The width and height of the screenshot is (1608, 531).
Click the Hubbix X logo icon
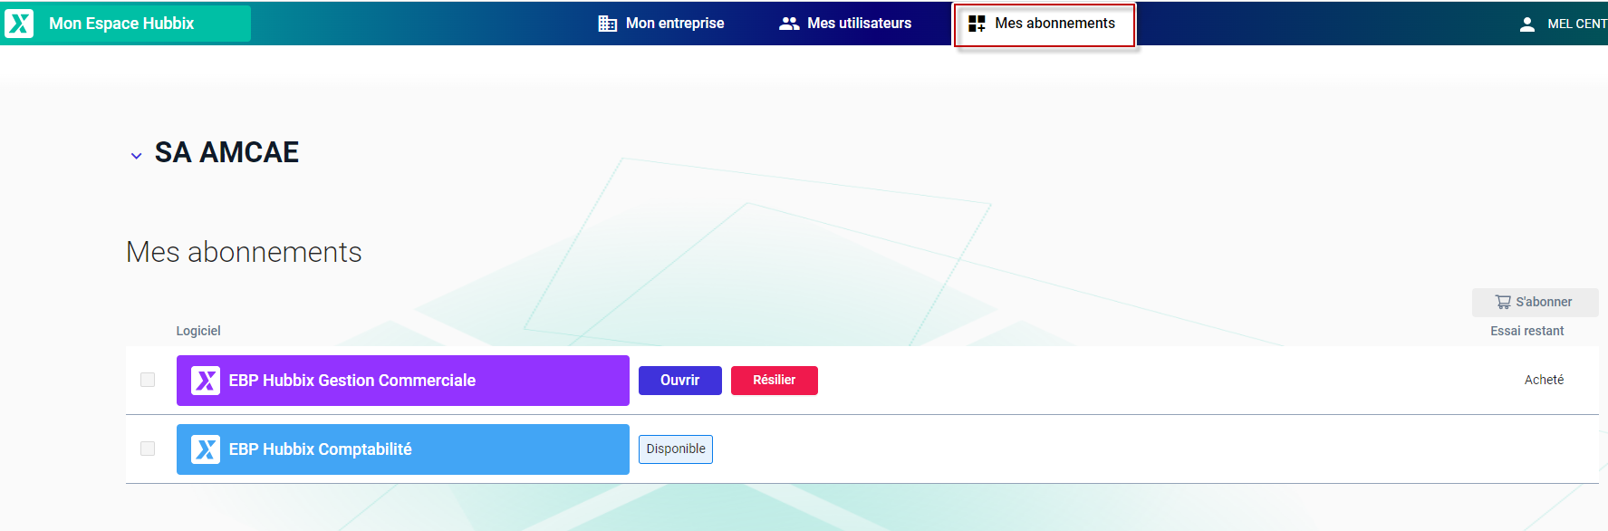(x=19, y=24)
